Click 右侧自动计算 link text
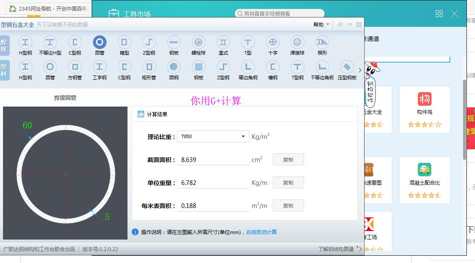Screen dimensions: 475x263 coord(261,232)
